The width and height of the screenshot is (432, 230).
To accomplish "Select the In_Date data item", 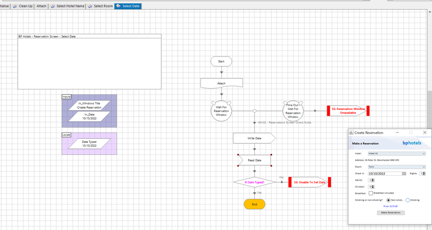I will tap(89, 117).
